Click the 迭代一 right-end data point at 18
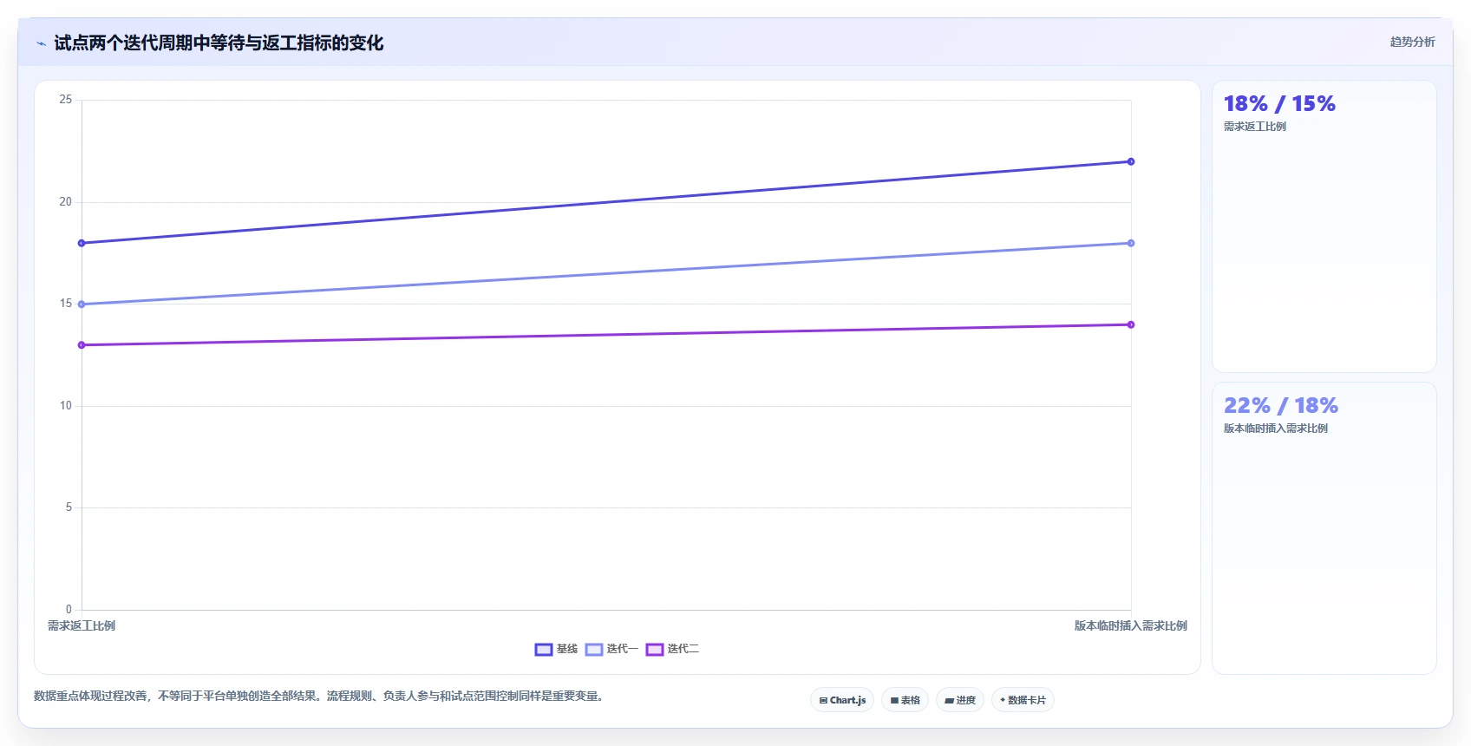This screenshot has height=746, width=1471. coord(1131,243)
